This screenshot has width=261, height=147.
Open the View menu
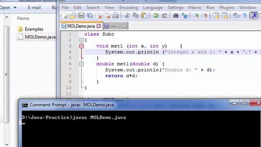109,7
